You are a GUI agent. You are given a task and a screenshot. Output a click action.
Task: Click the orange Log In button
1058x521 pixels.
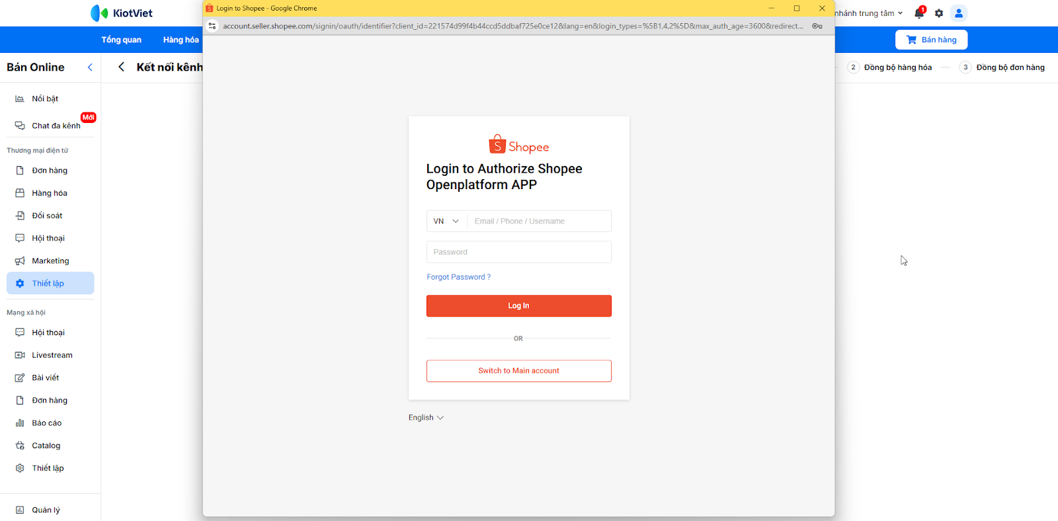tap(519, 305)
